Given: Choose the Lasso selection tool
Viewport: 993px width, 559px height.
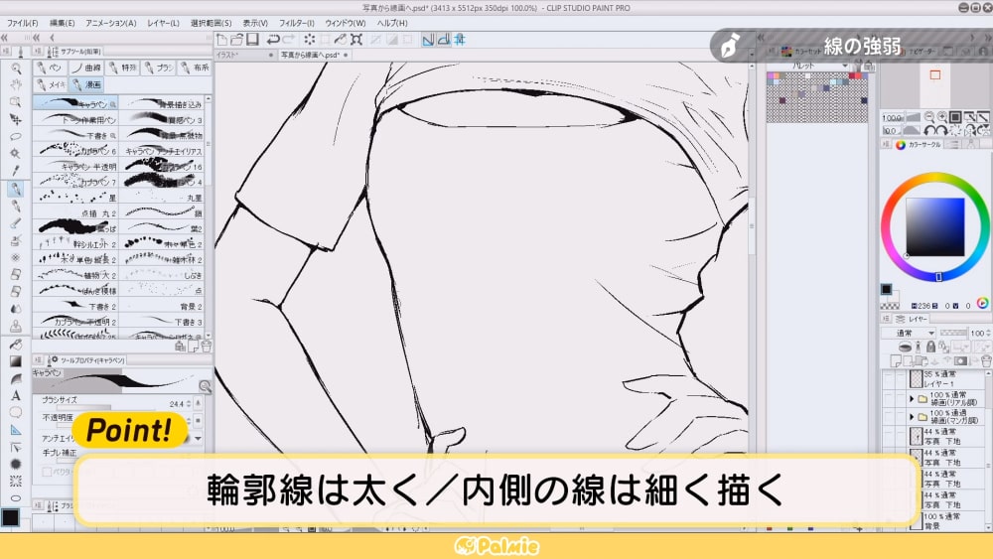Looking at the screenshot, I should click(16, 136).
